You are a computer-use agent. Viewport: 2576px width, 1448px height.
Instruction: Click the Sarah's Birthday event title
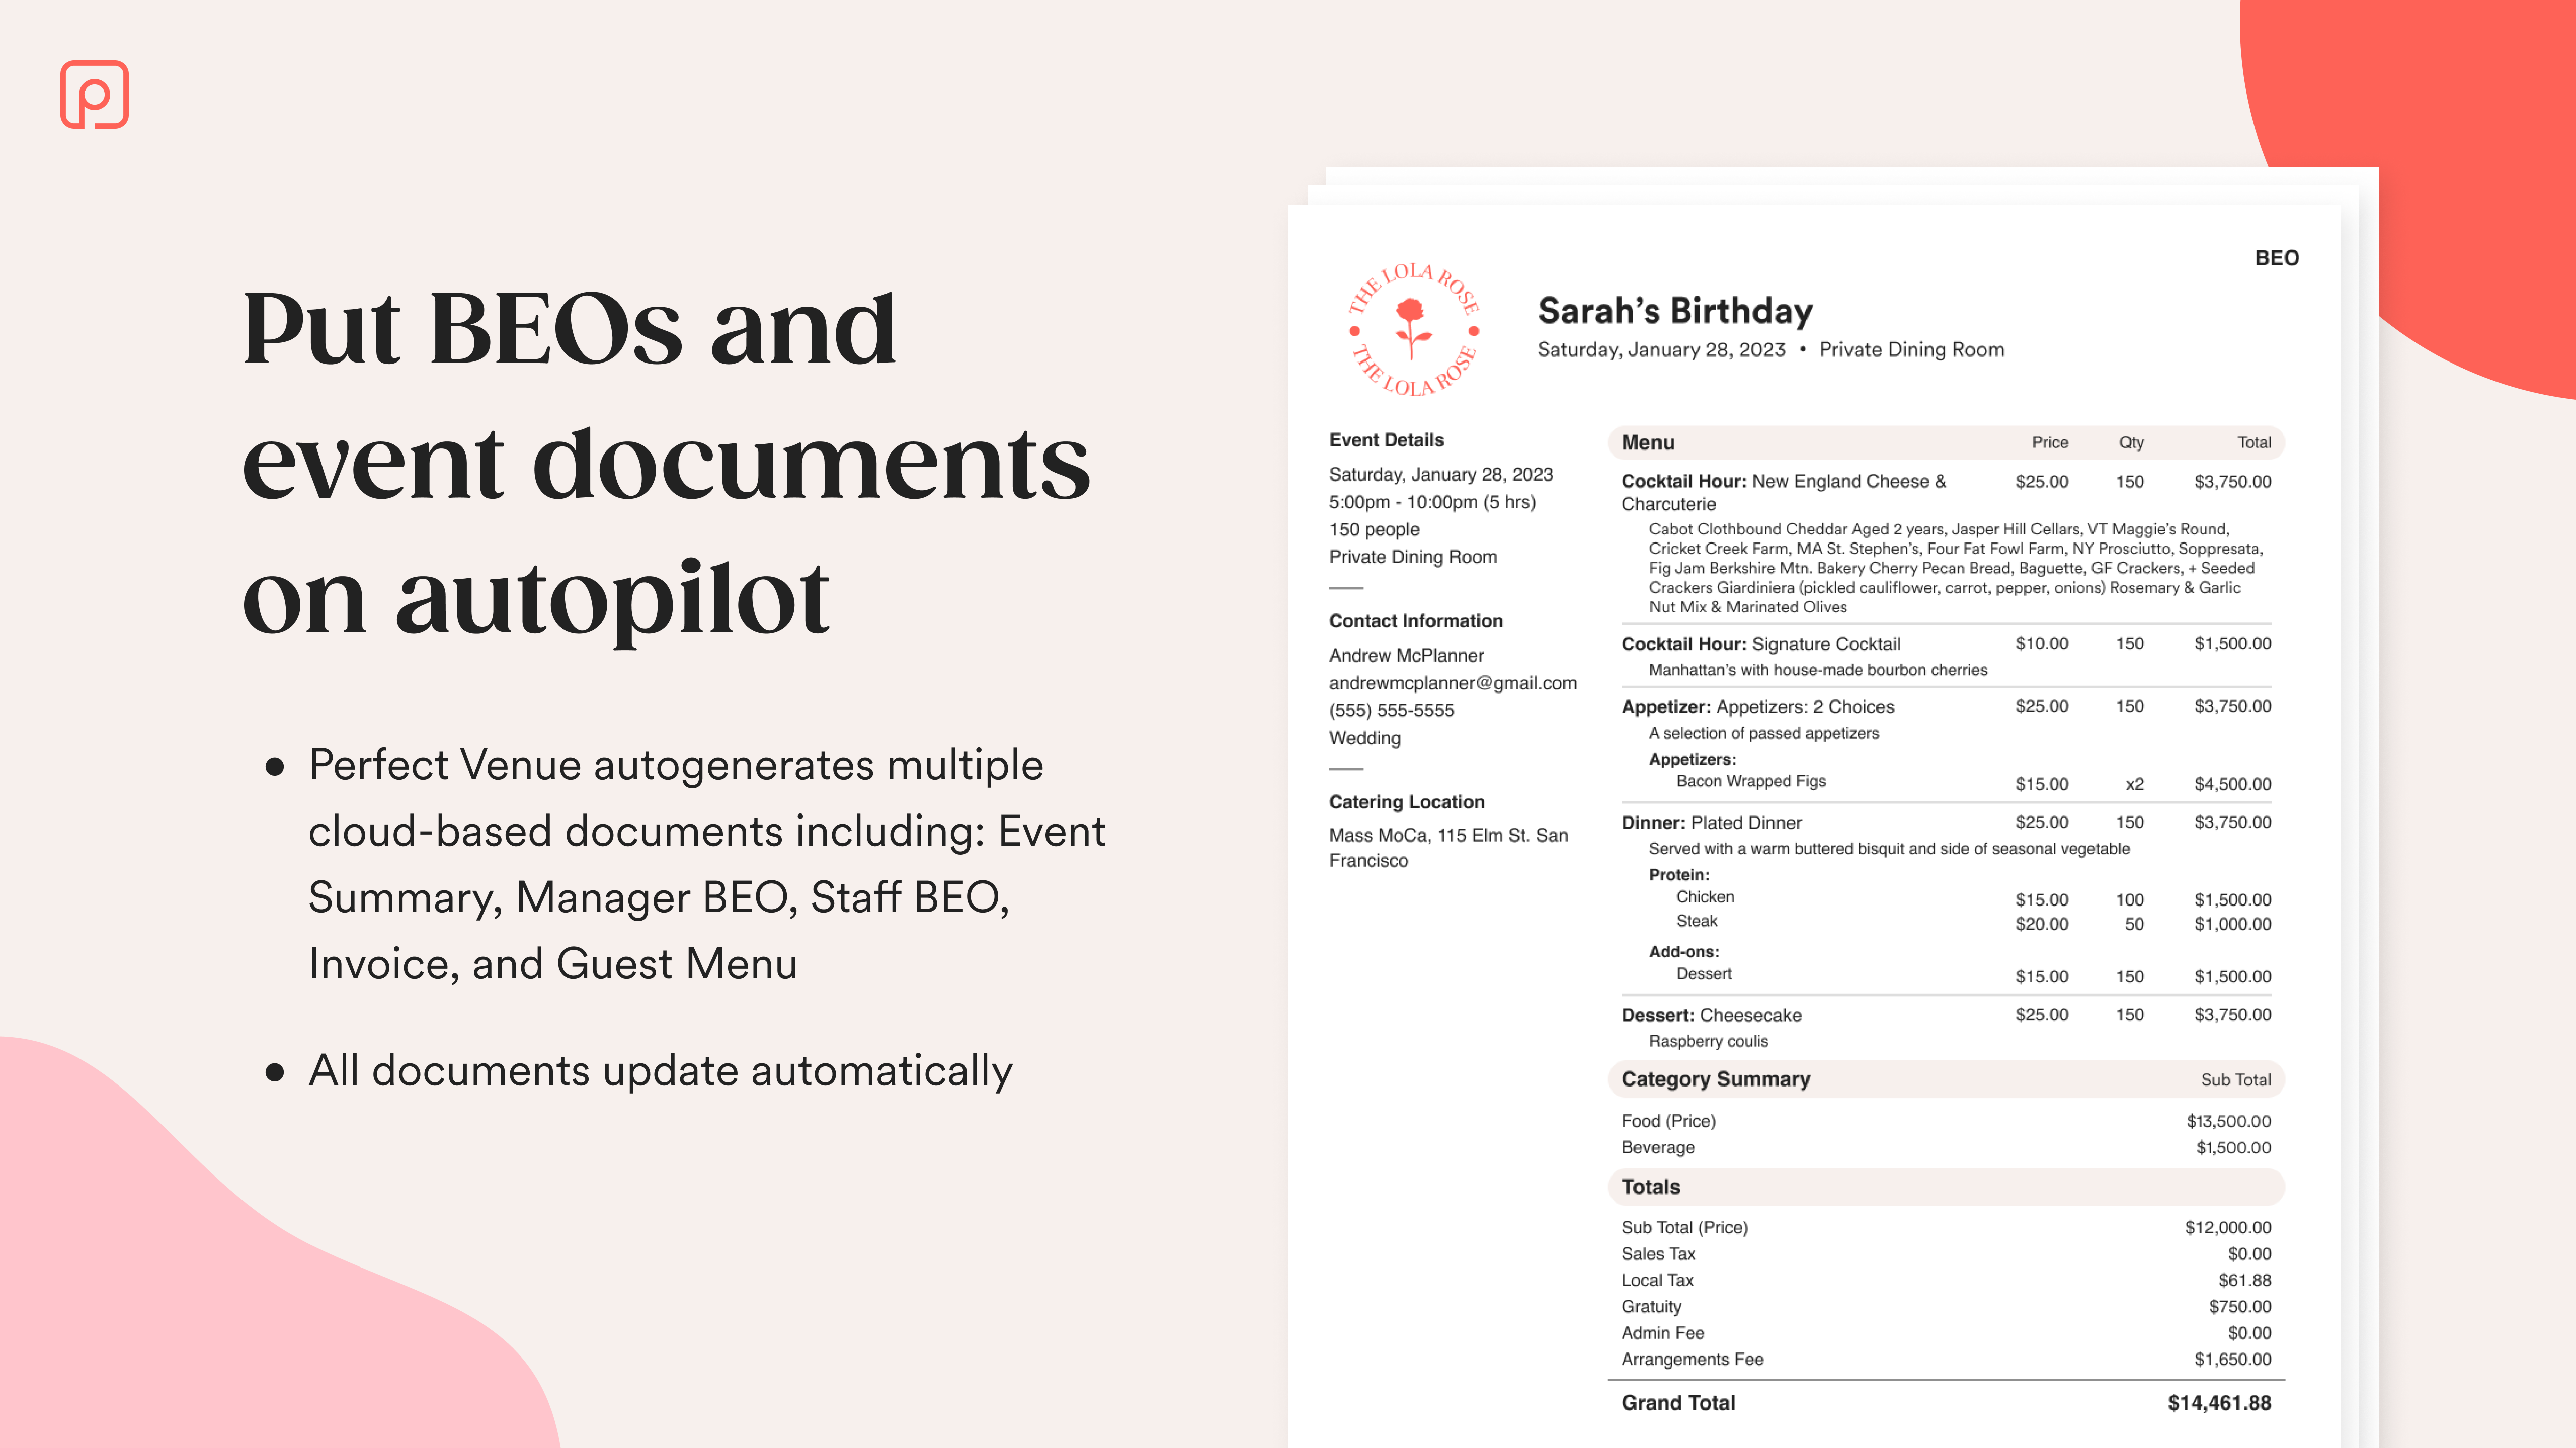1675,311
